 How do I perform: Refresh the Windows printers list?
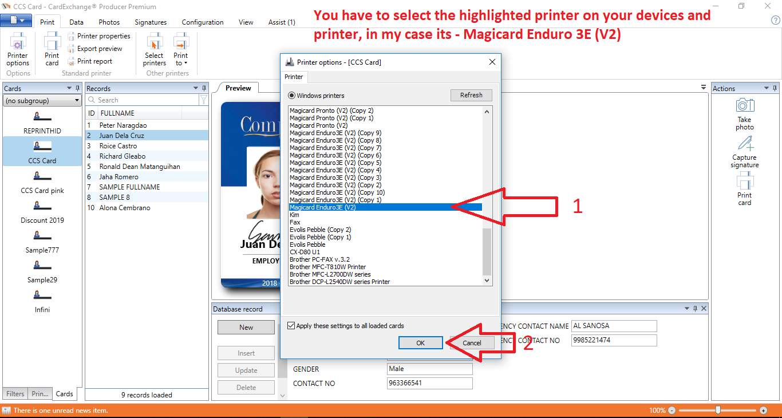(471, 95)
